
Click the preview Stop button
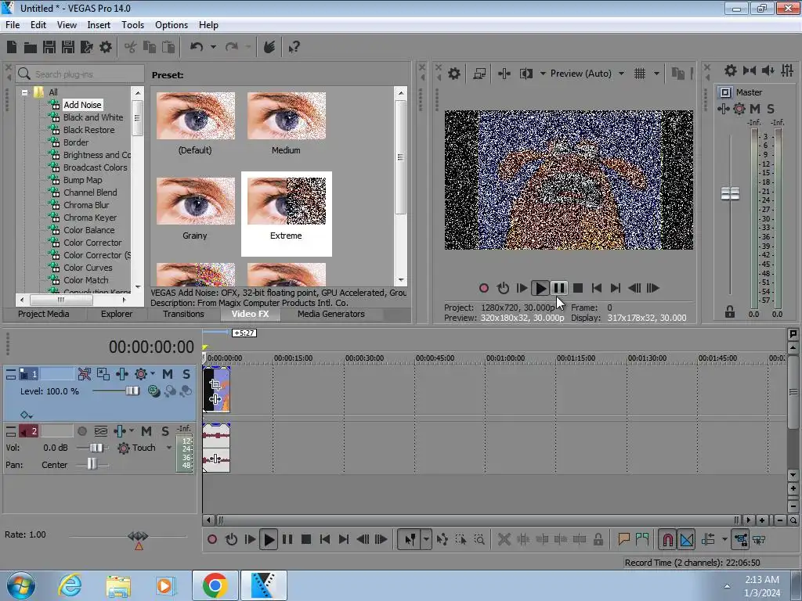[x=578, y=288]
